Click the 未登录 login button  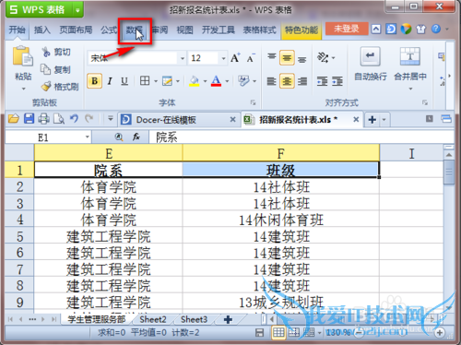(x=347, y=29)
